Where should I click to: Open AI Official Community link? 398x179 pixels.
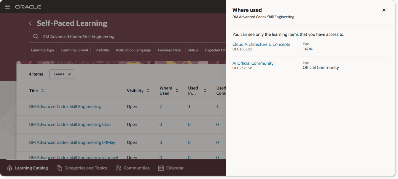253,63
